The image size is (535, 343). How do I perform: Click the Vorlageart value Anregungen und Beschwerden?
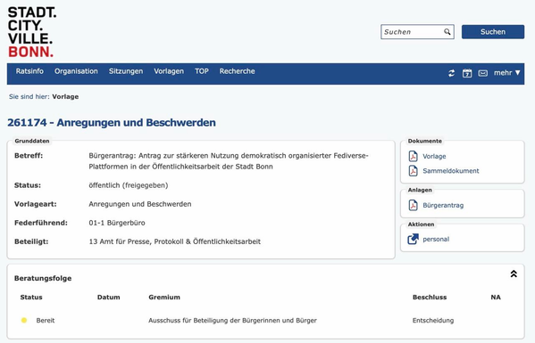(140, 204)
